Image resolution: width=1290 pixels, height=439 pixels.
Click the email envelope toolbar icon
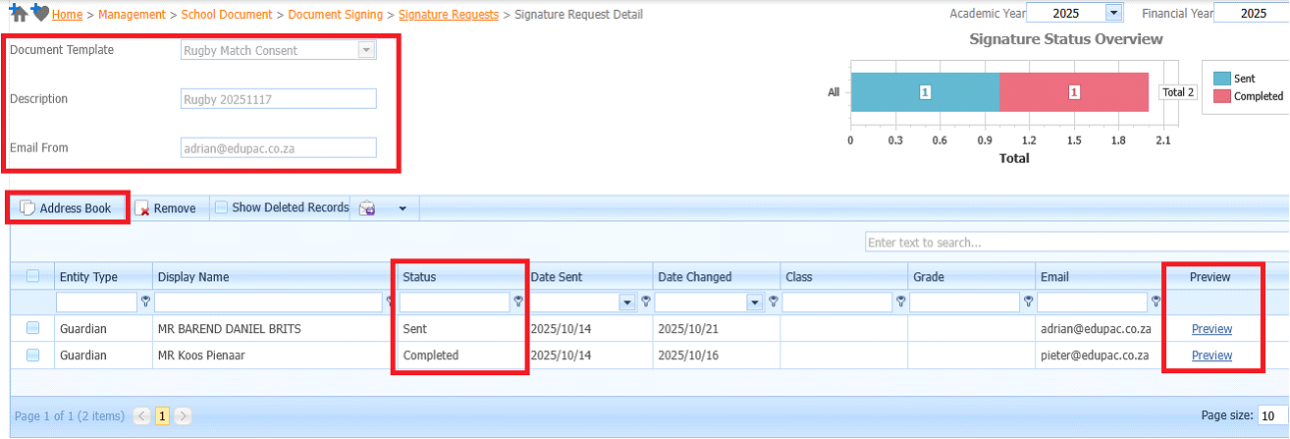tap(367, 208)
